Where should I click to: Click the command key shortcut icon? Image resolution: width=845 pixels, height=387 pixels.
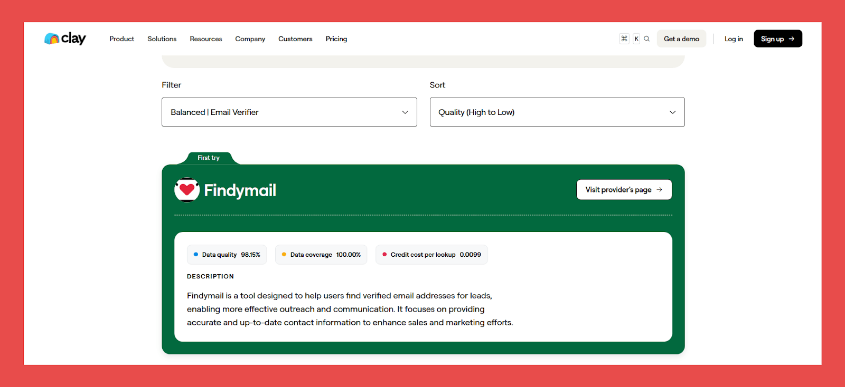(624, 38)
